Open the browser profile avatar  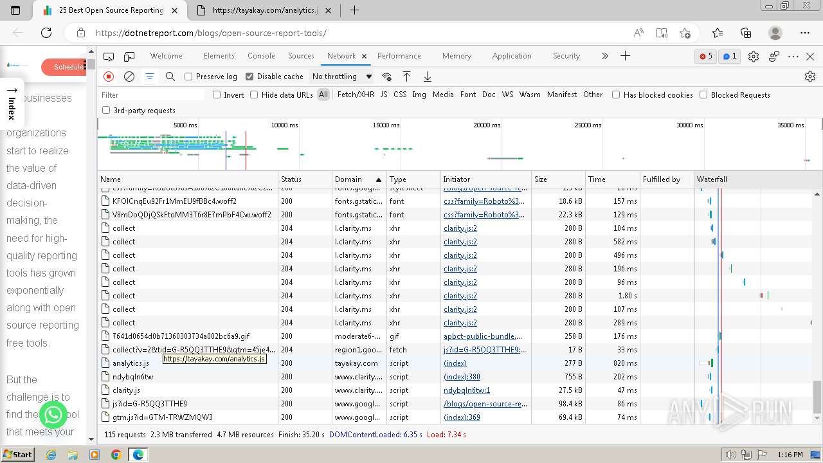point(775,33)
